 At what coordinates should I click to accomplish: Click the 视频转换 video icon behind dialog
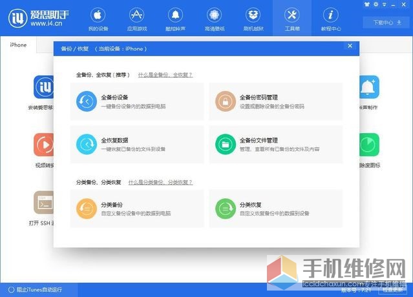coord(44,145)
